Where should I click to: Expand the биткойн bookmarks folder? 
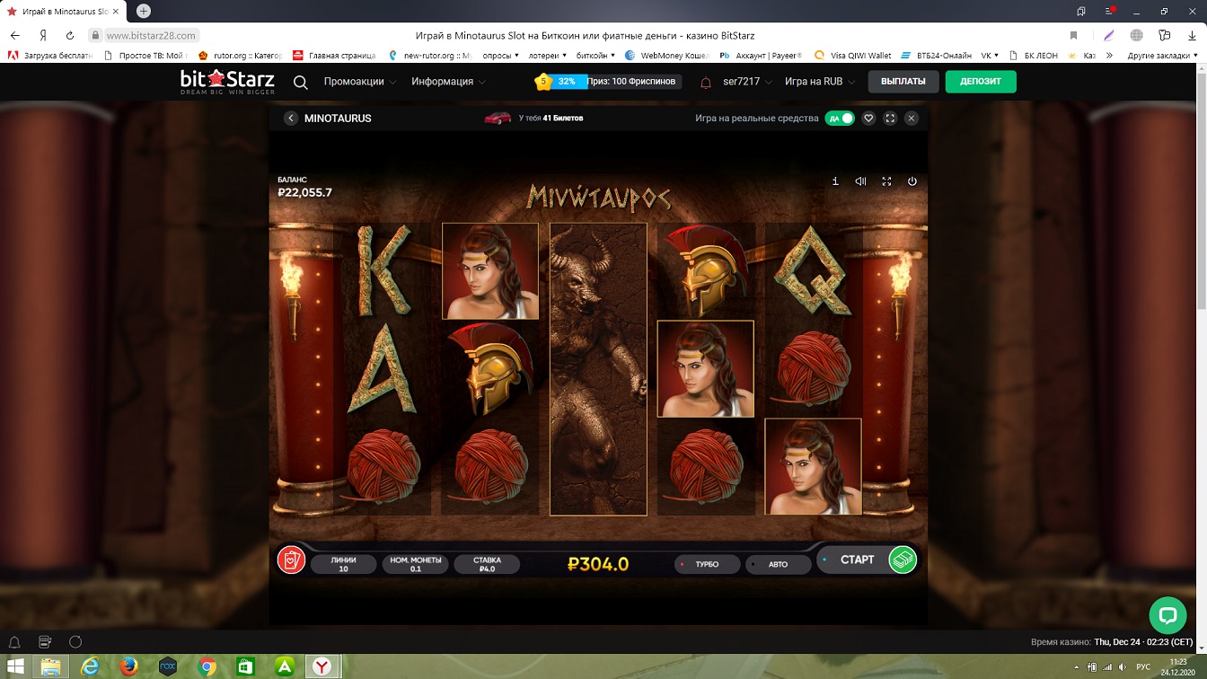pos(595,56)
